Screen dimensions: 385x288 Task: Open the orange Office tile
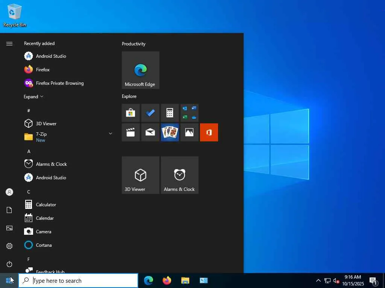209,132
